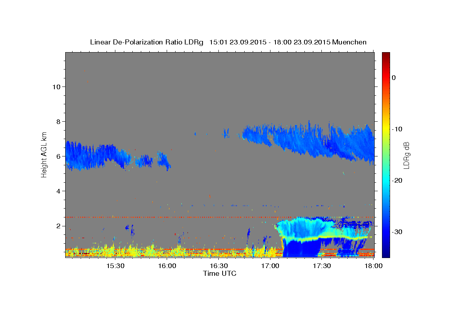
Task: Click the 'LDRg dB' colorbar label
Action: [406, 155]
